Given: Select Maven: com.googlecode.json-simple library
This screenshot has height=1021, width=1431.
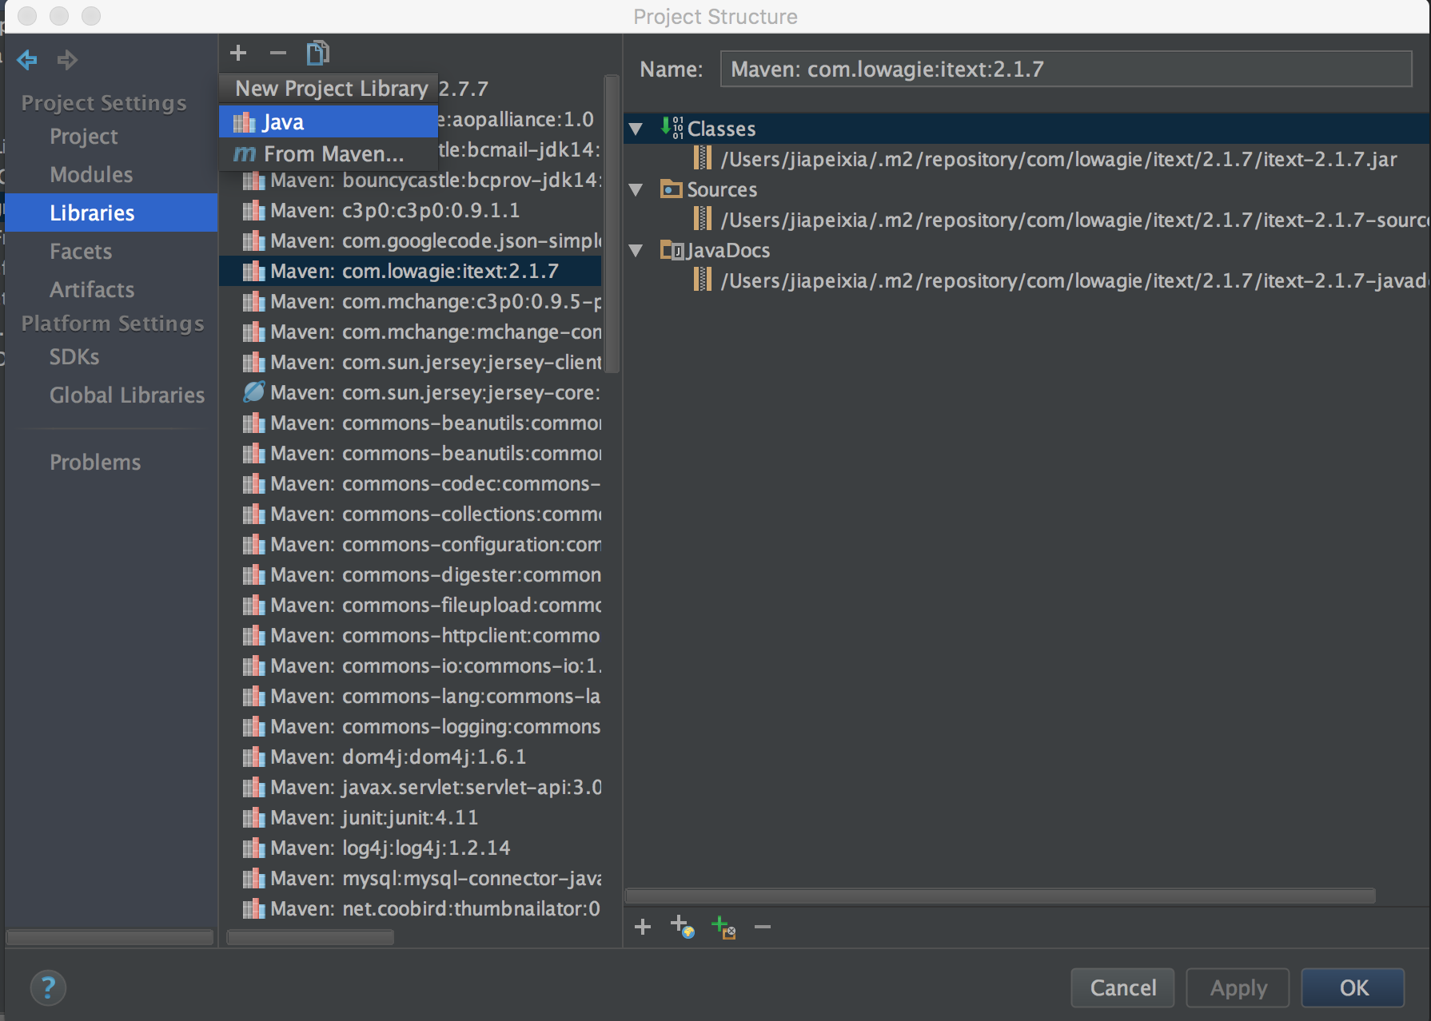Looking at the screenshot, I should pyautogui.click(x=410, y=240).
